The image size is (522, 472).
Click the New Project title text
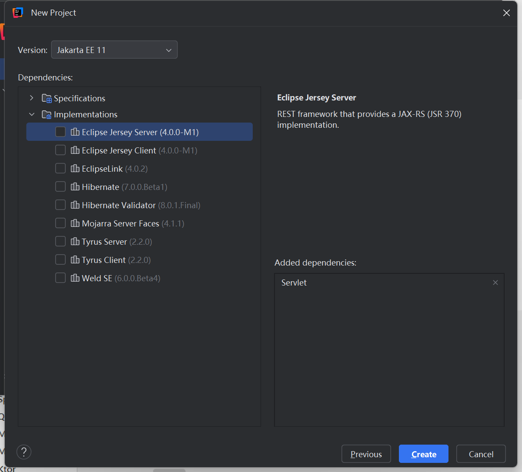point(54,13)
